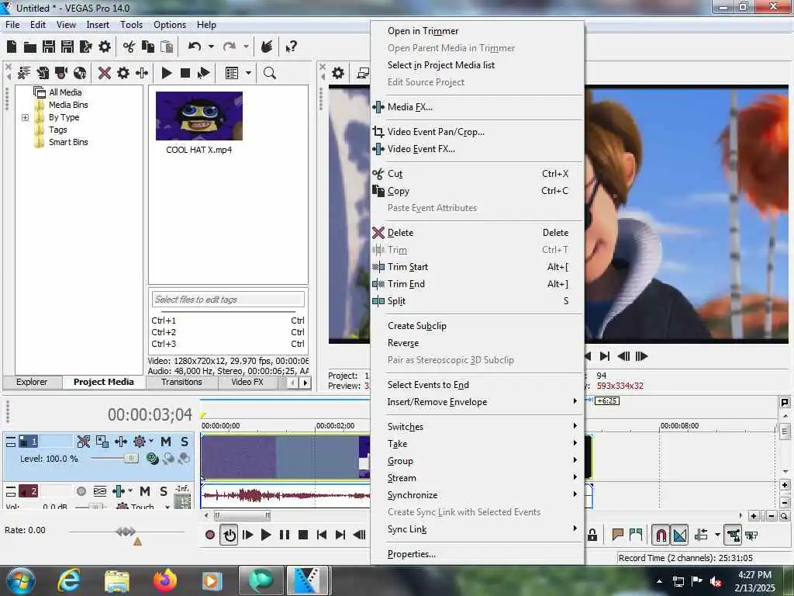Open the Options menu

[170, 24]
